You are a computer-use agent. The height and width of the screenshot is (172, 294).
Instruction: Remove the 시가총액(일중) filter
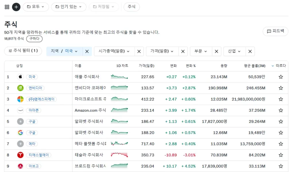pyautogui.click(x=139, y=51)
